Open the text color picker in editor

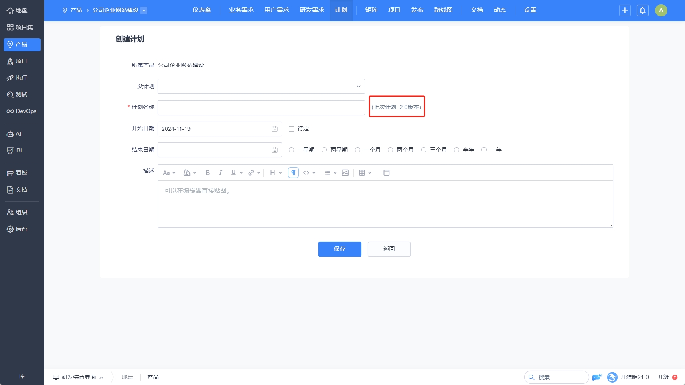[190, 173]
